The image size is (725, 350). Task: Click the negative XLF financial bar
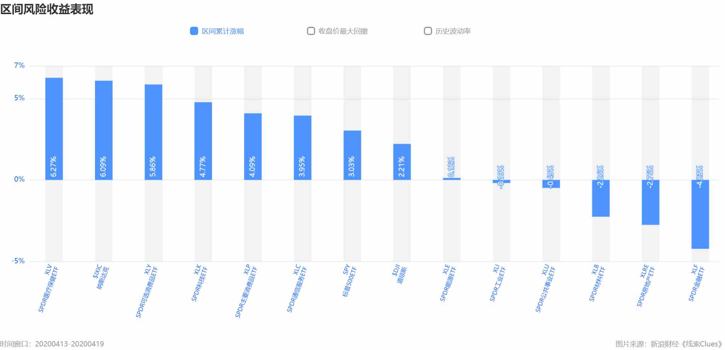(x=700, y=214)
